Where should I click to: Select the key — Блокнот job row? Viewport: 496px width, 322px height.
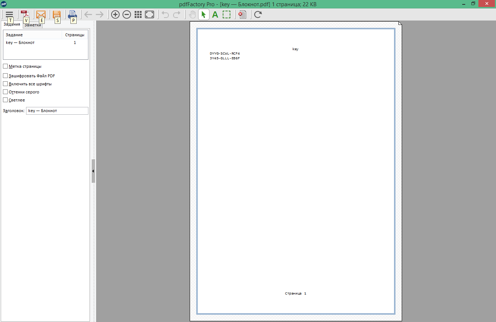[45, 42]
